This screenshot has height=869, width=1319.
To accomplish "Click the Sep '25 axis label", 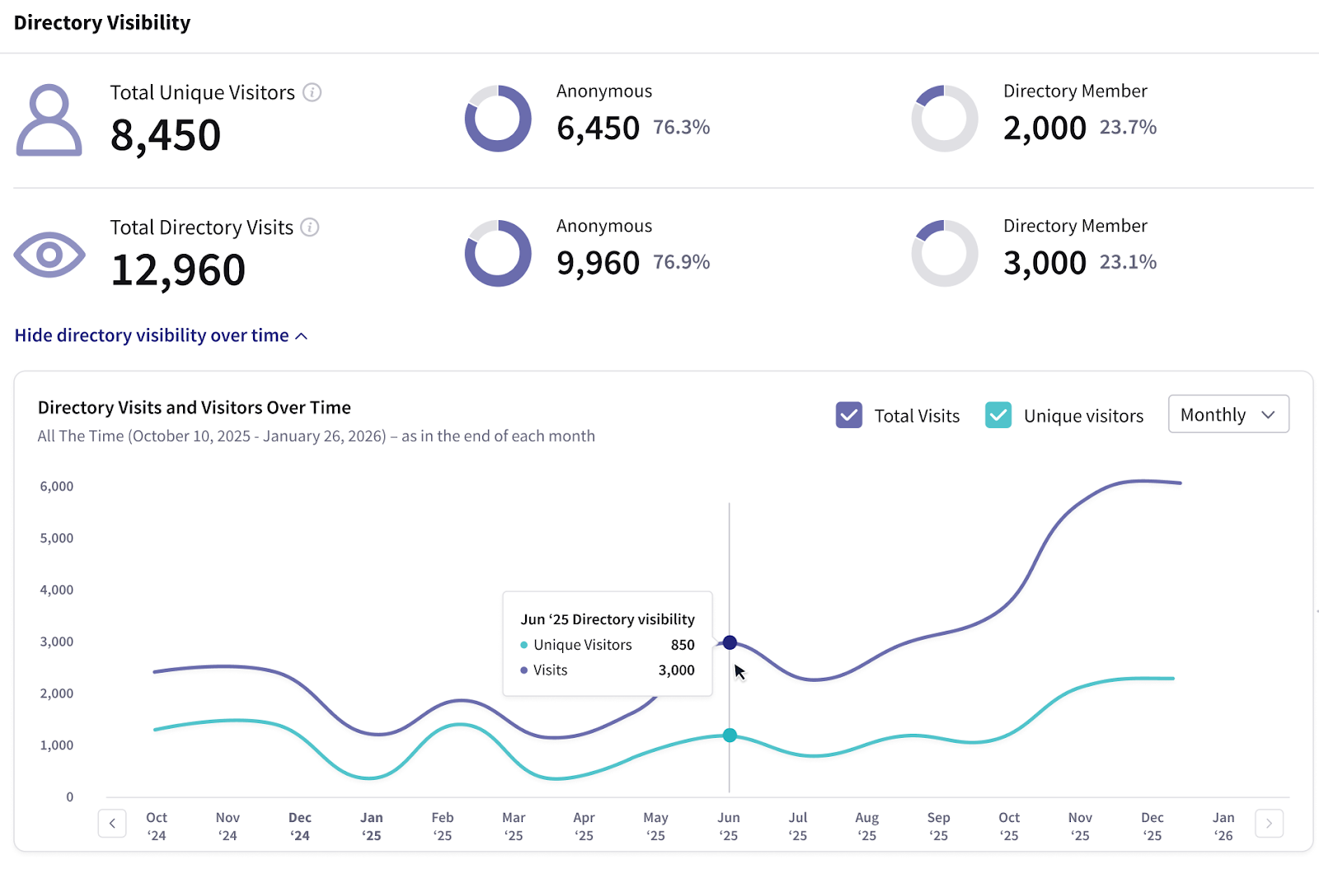I will [939, 826].
